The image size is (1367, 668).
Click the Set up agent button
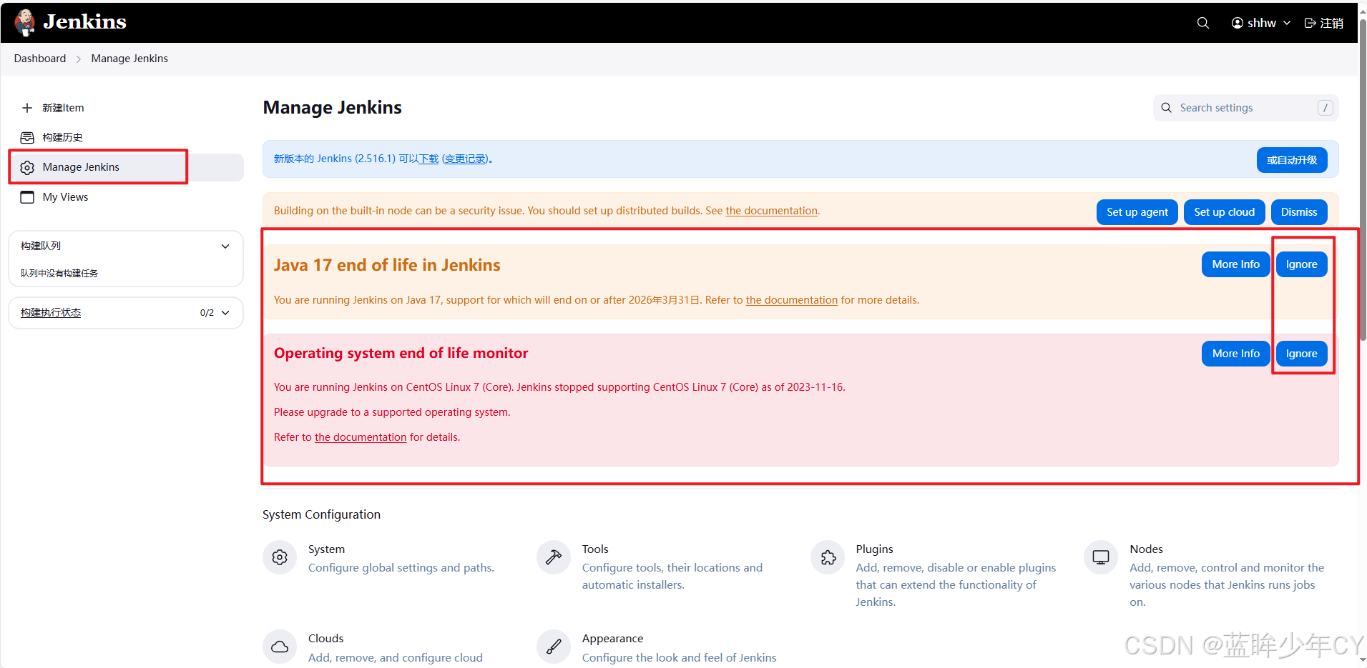click(x=1137, y=212)
